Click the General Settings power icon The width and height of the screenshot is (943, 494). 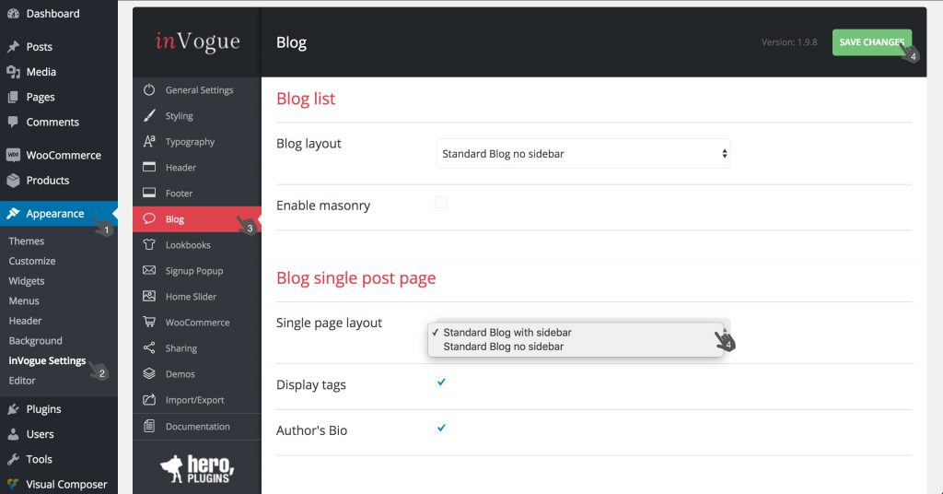click(x=149, y=89)
